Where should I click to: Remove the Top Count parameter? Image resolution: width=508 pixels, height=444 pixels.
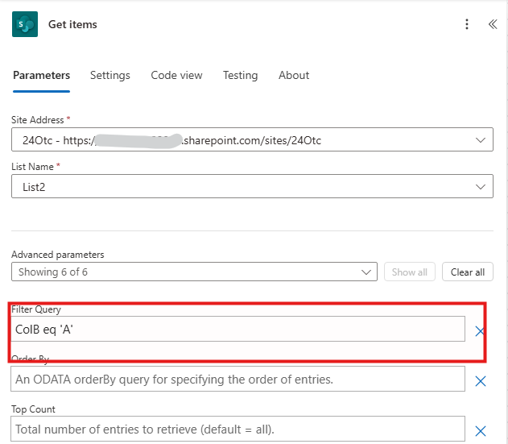[x=481, y=431]
